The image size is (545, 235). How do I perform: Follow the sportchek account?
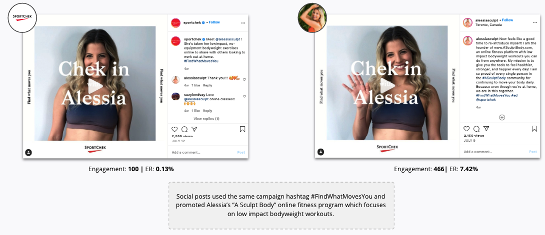click(214, 22)
